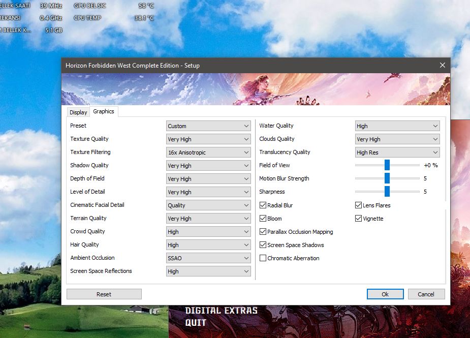Close the Horizon Forbidden West Setup dialog
The width and height of the screenshot is (470, 338).
(x=442, y=65)
